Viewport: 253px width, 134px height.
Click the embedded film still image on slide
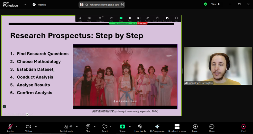[125, 77]
